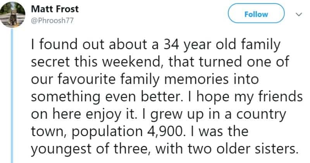Expand the tweet options chevron menu
Image resolution: width=310 pixels, height=163 pixels.
pos(299,14)
